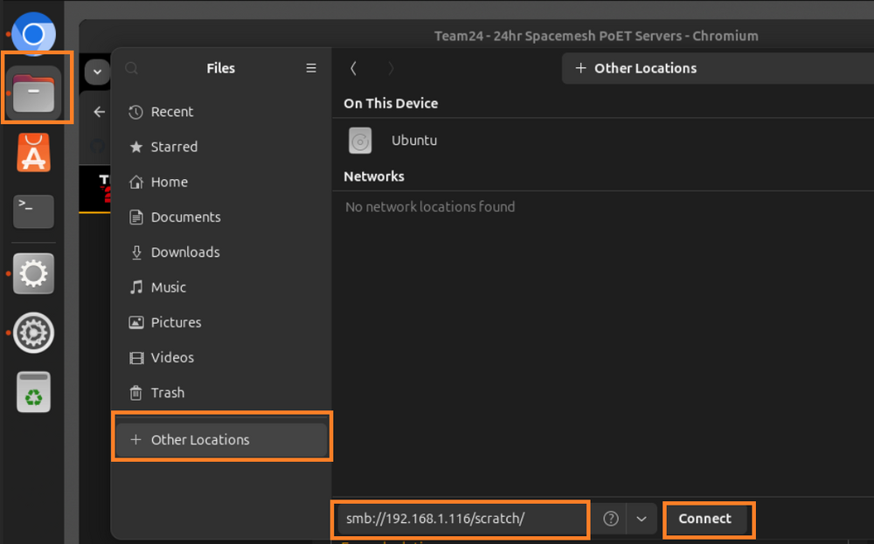This screenshot has height=544, width=874.
Task: Click the Connect button
Action: coord(704,519)
